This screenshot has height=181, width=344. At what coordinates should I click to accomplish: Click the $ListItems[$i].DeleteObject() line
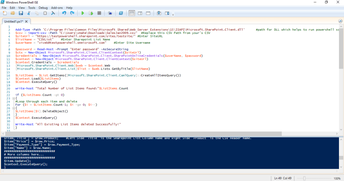pyautogui.click(x=41, y=111)
